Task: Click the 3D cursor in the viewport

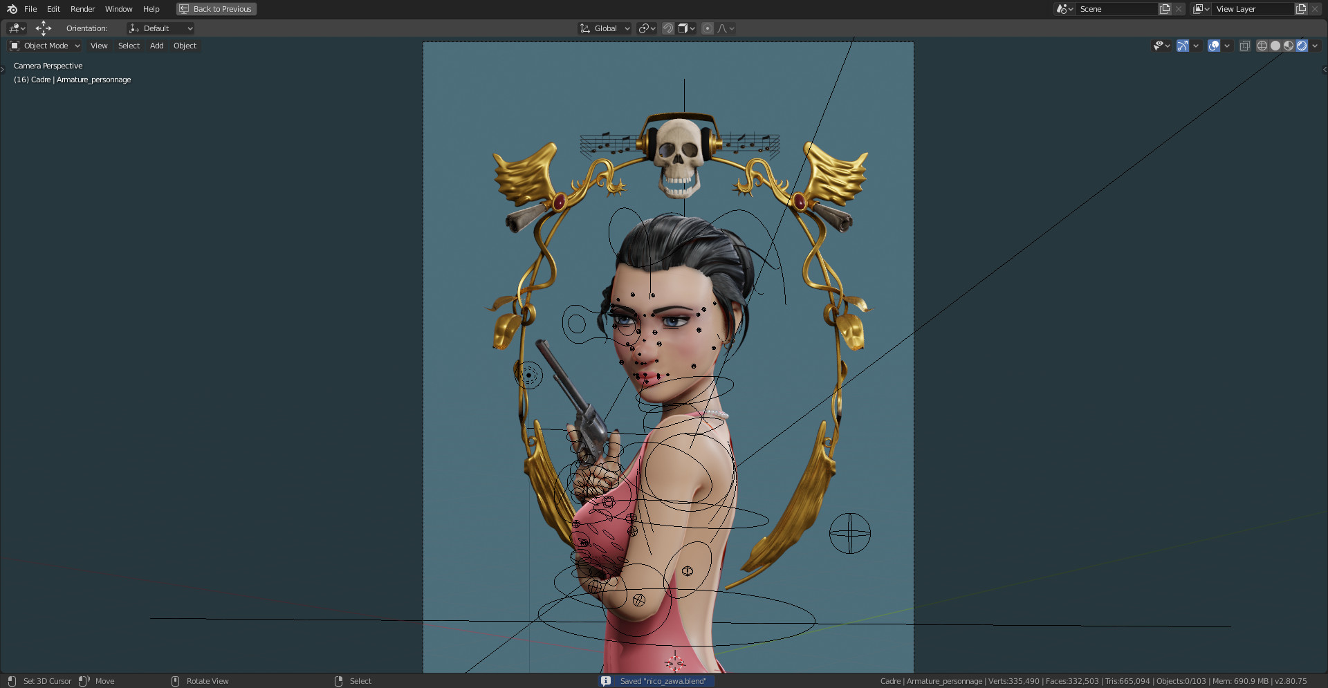Action: [x=674, y=662]
